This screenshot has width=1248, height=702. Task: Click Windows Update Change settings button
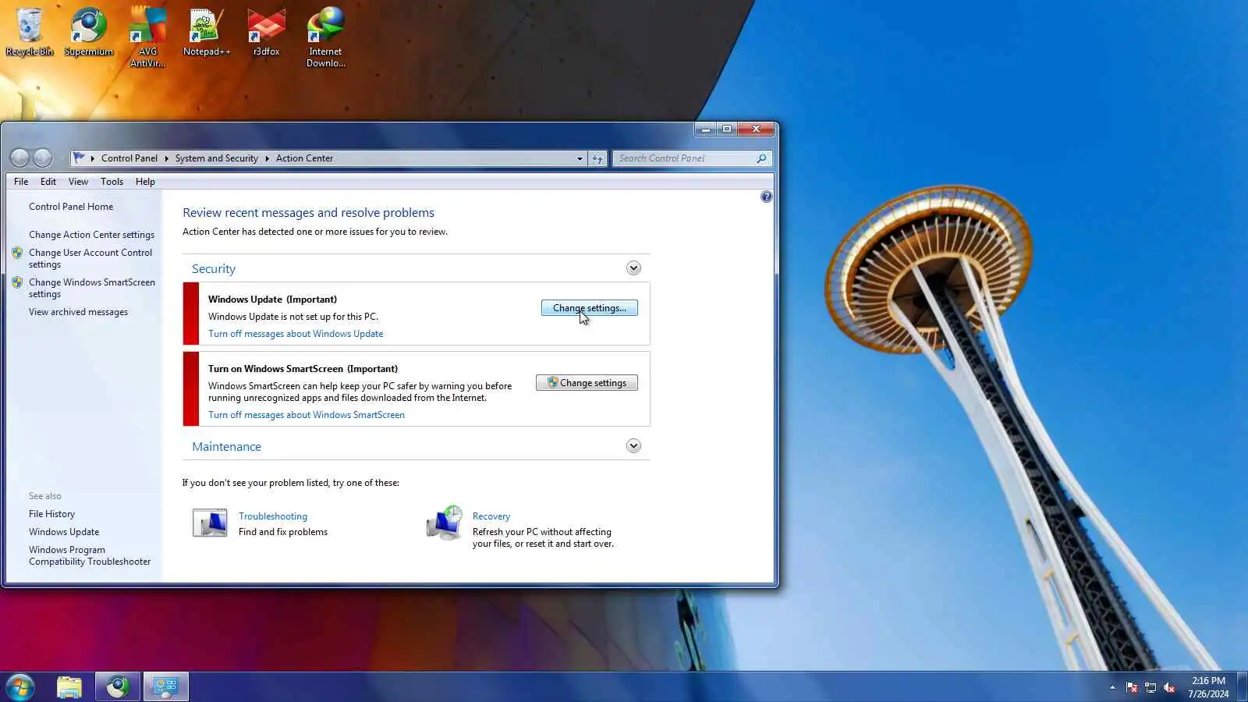point(589,308)
